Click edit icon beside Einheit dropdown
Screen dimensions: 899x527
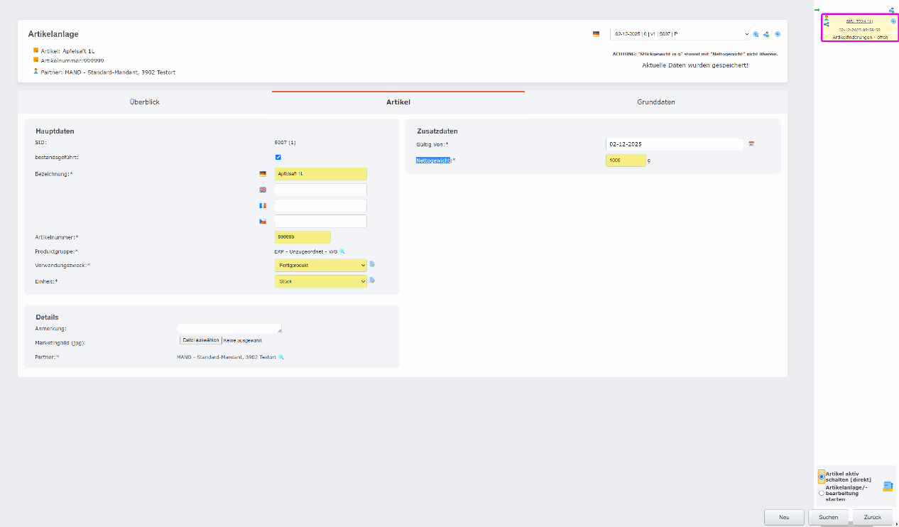point(372,281)
